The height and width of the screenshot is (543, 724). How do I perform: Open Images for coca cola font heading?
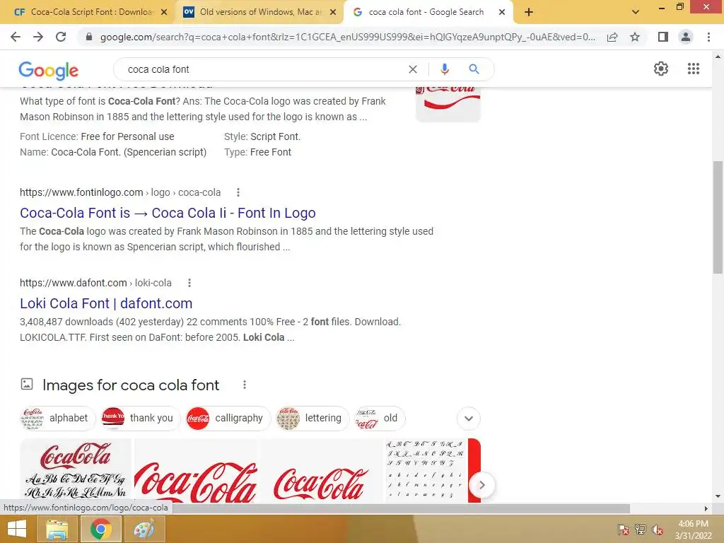click(131, 385)
